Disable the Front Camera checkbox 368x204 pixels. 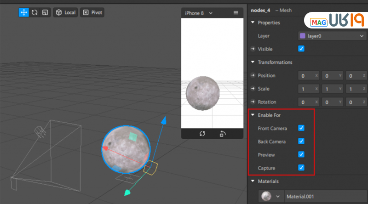click(301, 128)
